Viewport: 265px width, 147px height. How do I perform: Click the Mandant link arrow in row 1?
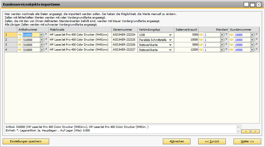(201, 35)
